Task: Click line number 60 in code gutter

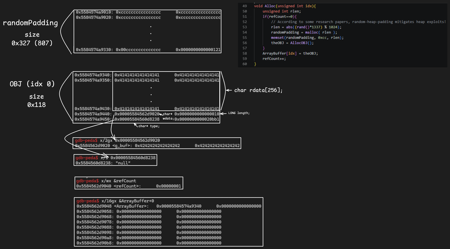Action: coord(244,64)
